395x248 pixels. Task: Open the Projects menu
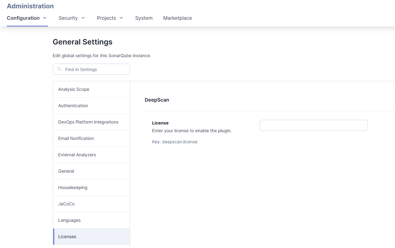[x=110, y=18]
